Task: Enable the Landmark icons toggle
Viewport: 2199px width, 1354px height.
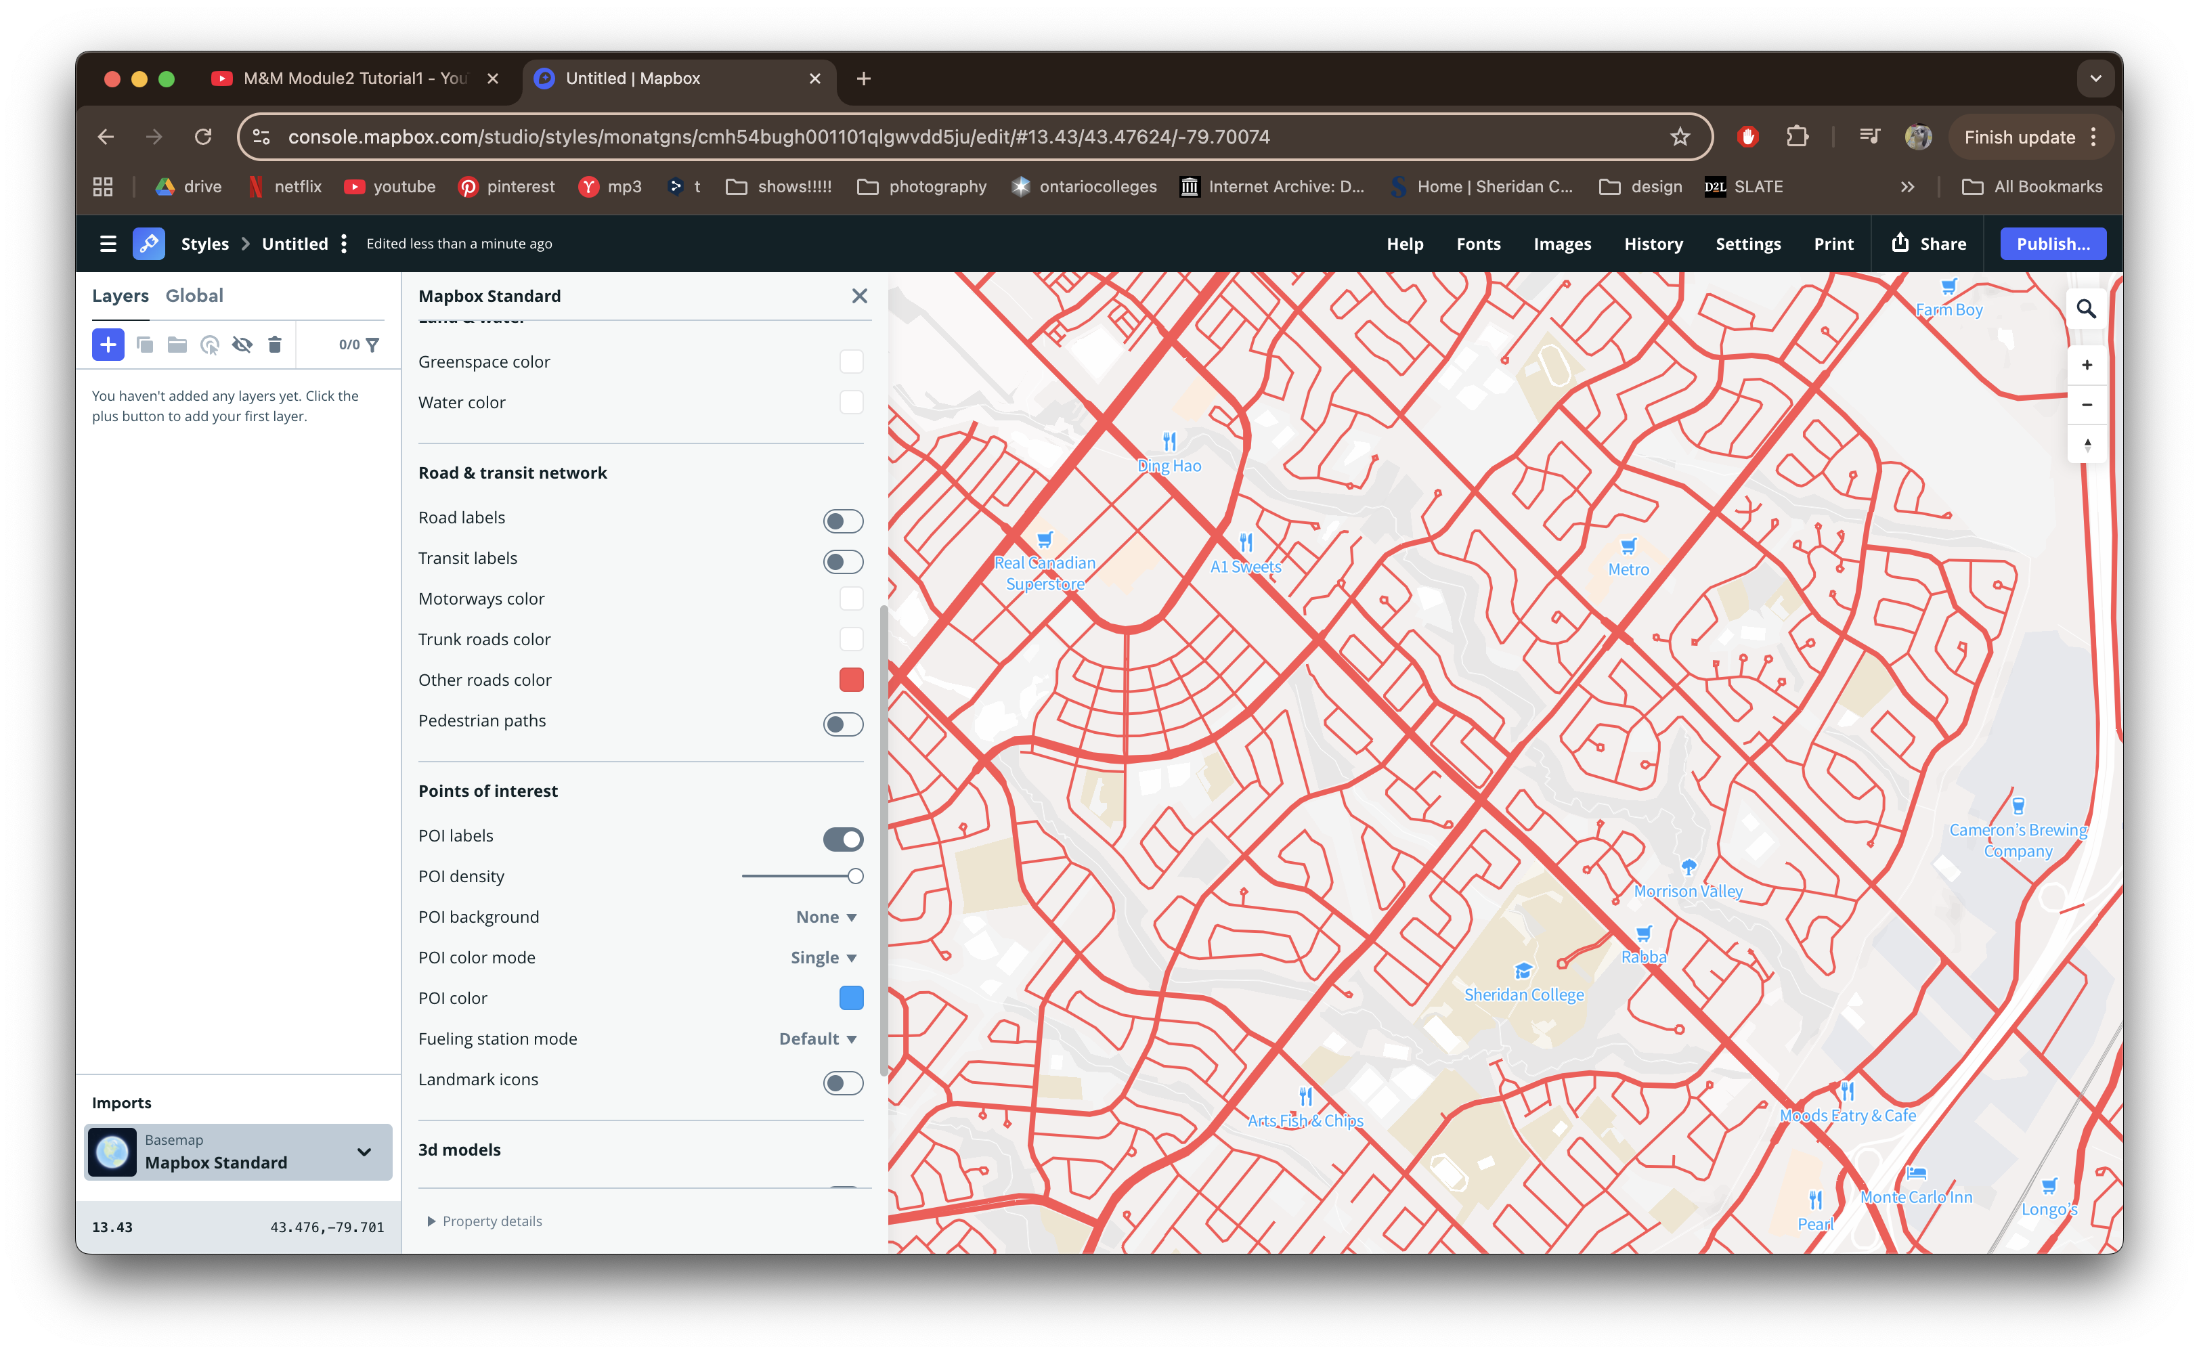Action: [x=842, y=1083]
